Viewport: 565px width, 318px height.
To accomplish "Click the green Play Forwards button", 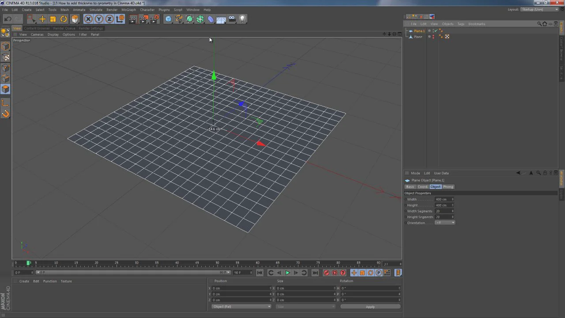I will click(287, 273).
